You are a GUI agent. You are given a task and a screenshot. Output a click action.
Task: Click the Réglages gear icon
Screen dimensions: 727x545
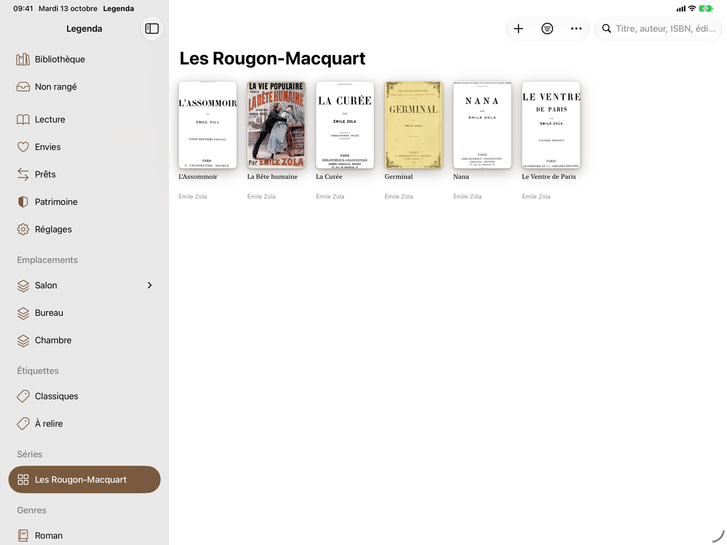pos(23,229)
